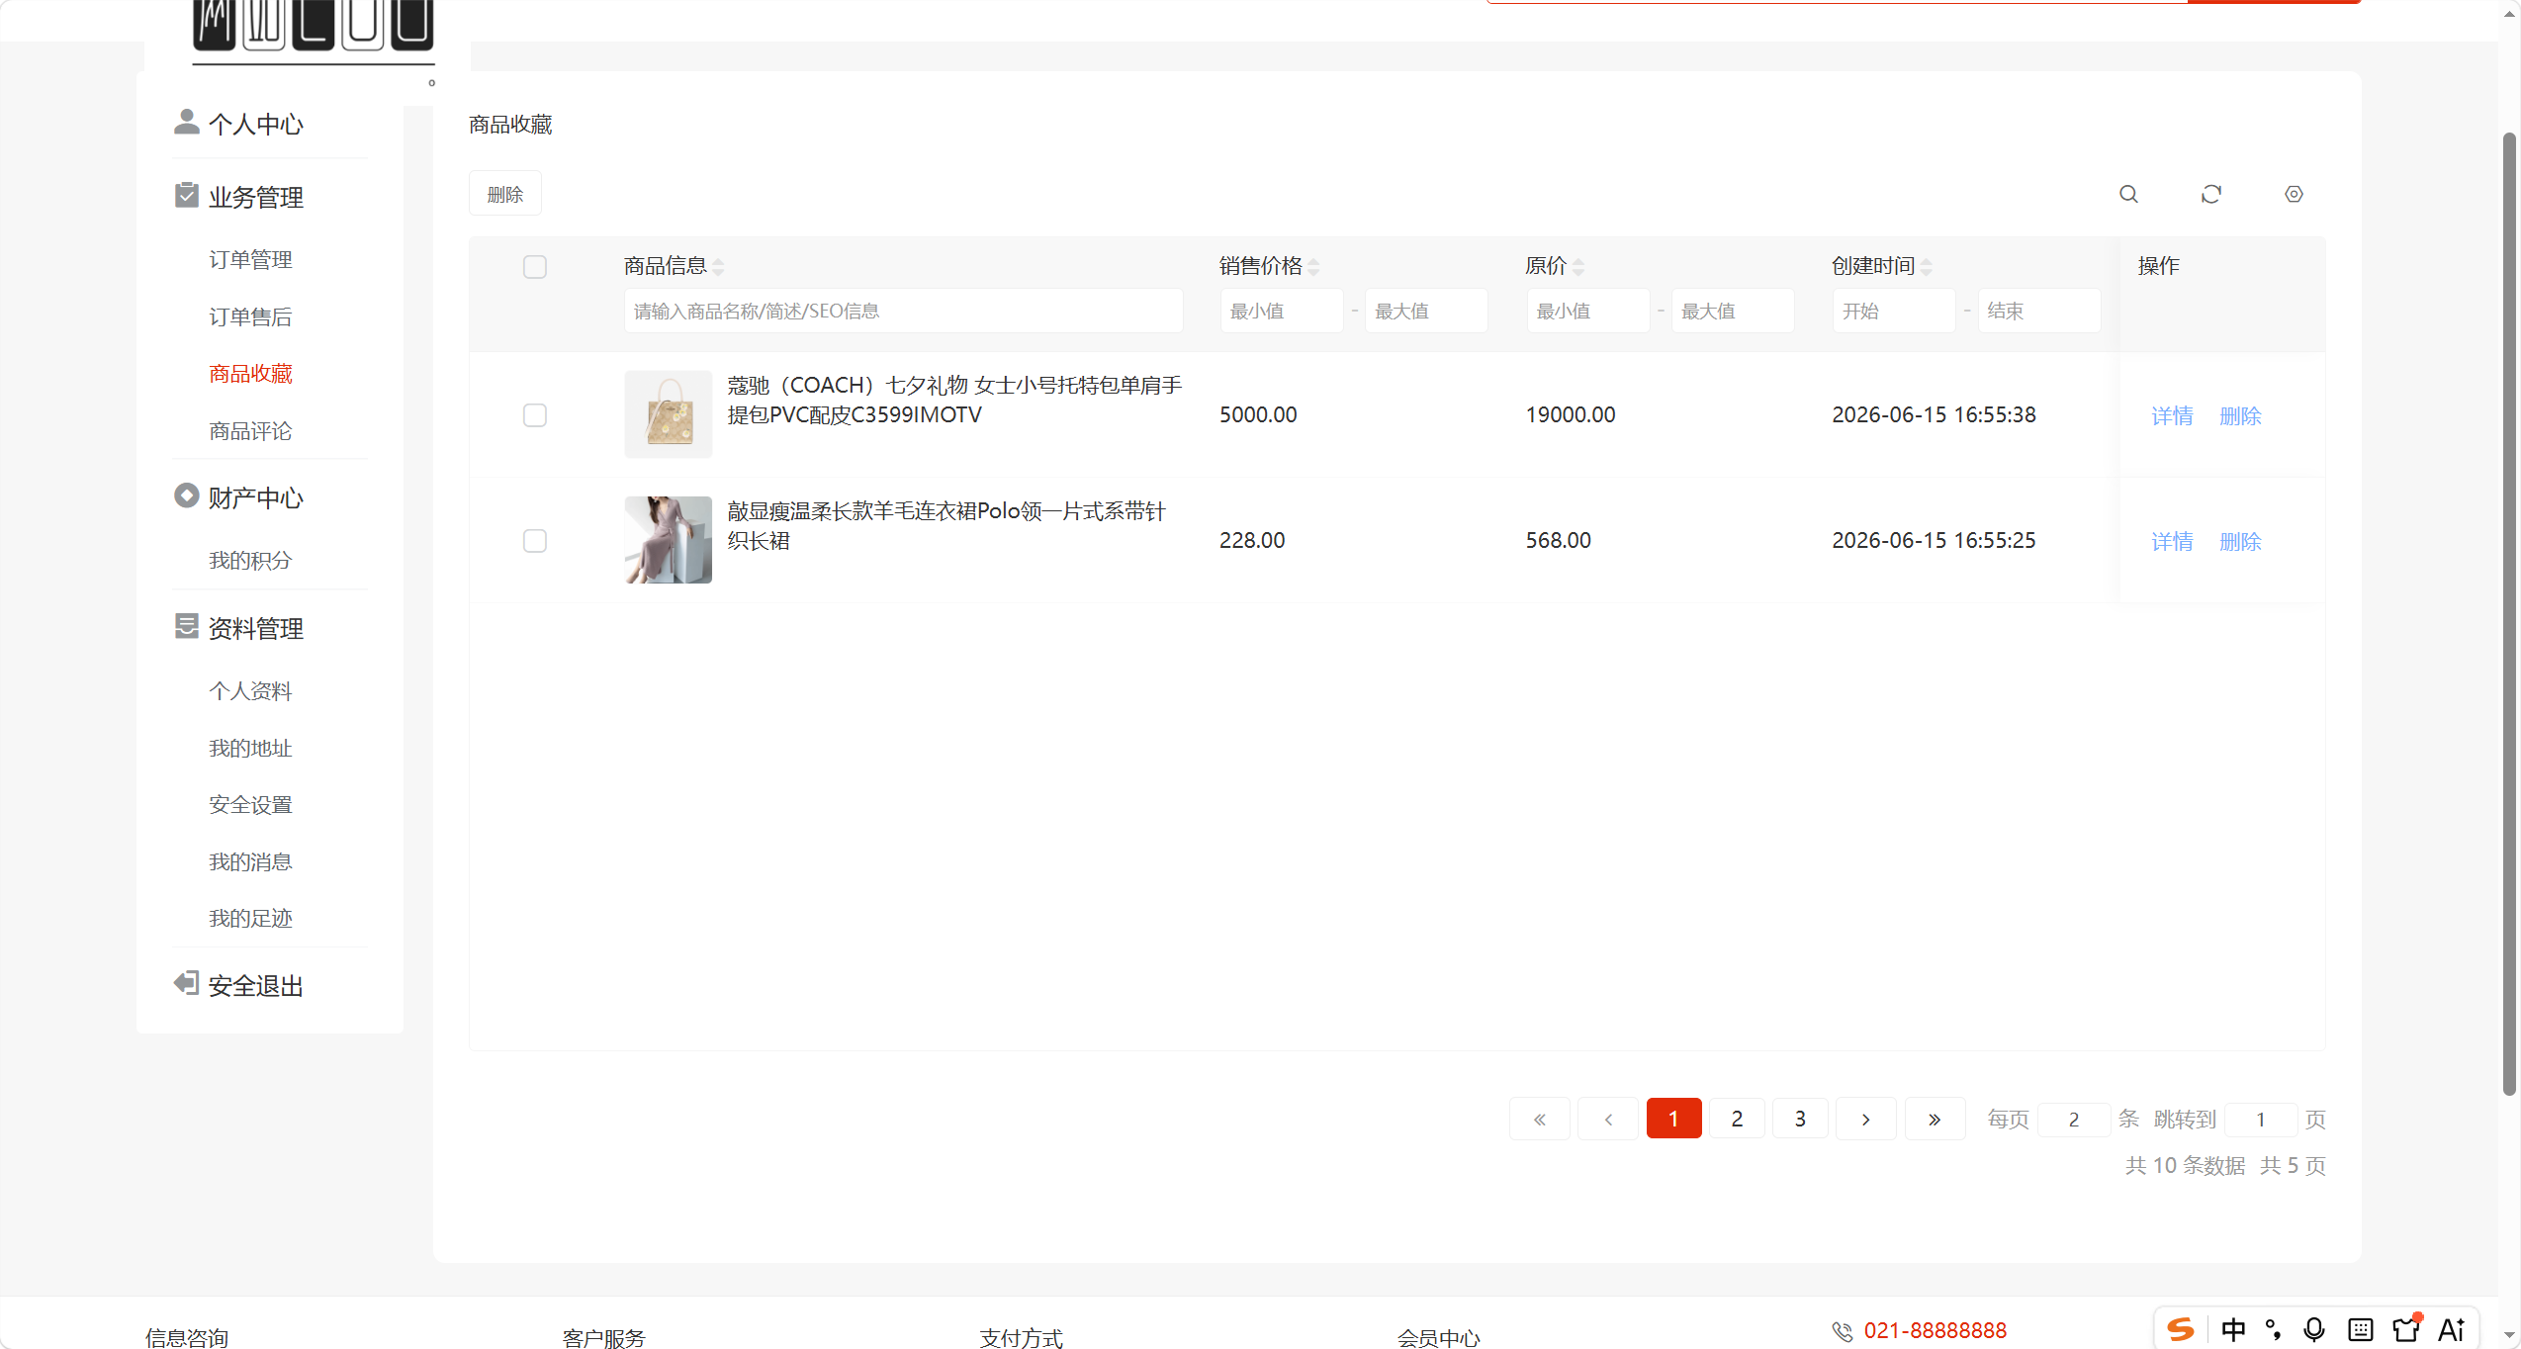The height and width of the screenshot is (1349, 2521).
Task: Sort by 原价 column arrows
Action: (1578, 266)
